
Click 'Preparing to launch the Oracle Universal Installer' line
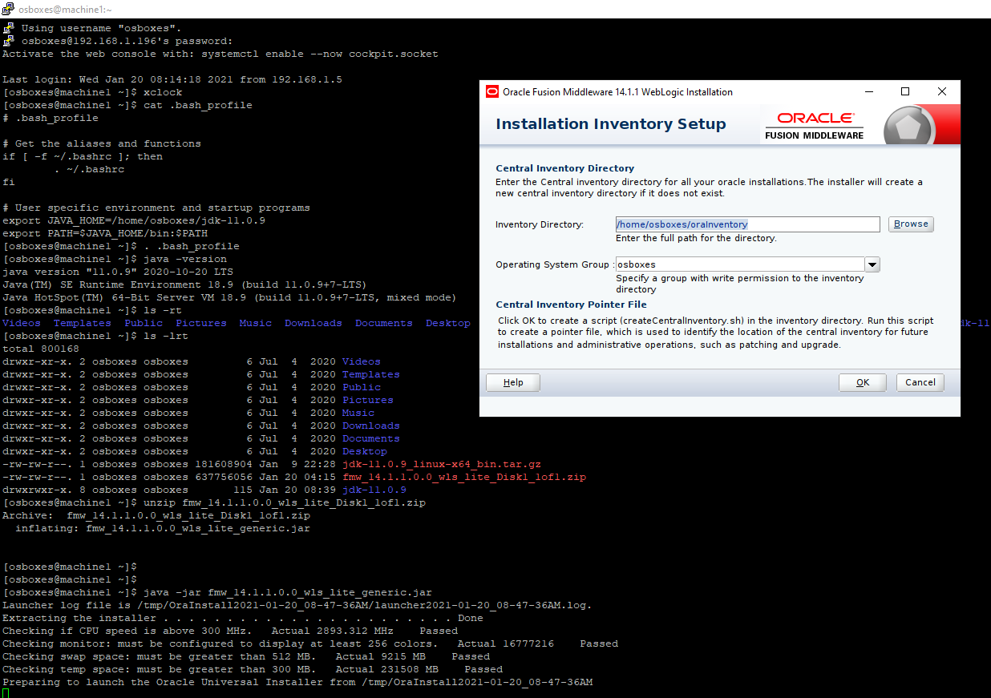click(297, 682)
